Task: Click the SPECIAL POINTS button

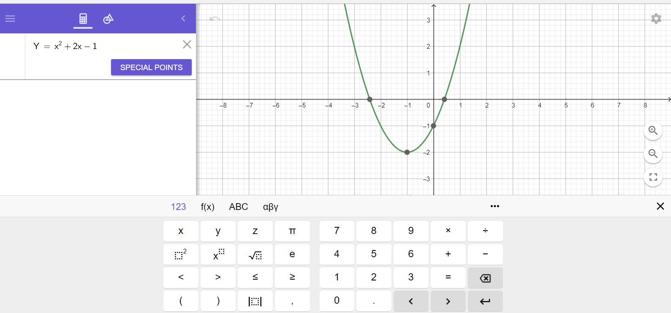Action: [151, 67]
